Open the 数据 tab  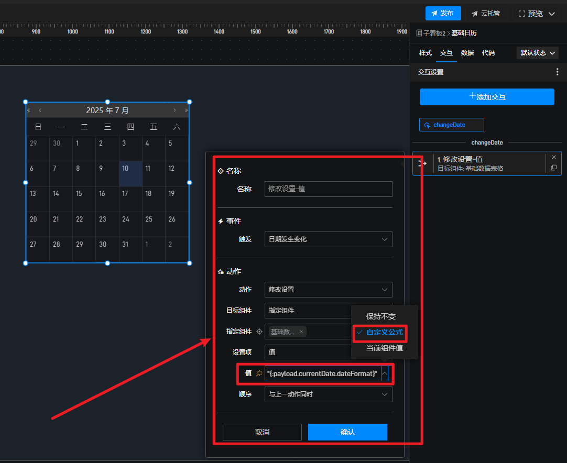(467, 53)
